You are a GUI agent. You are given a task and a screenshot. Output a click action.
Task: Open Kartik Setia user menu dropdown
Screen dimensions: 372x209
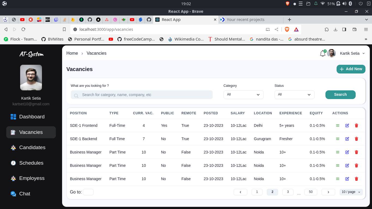point(352,53)
